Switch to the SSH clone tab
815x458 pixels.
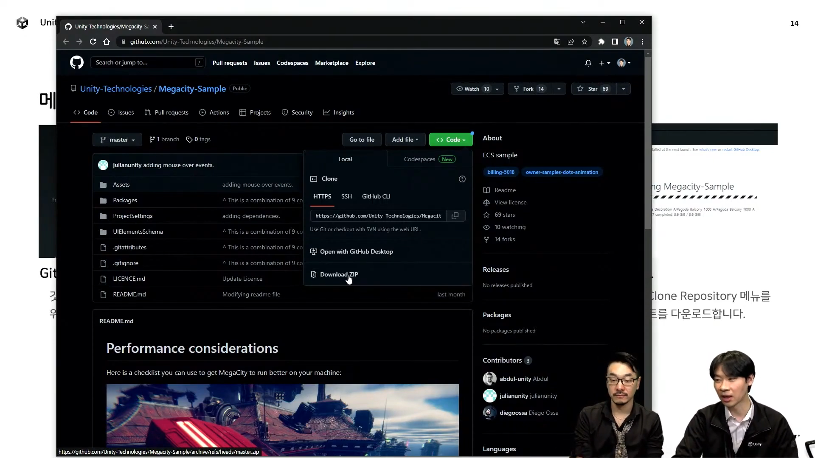point(346,196)
